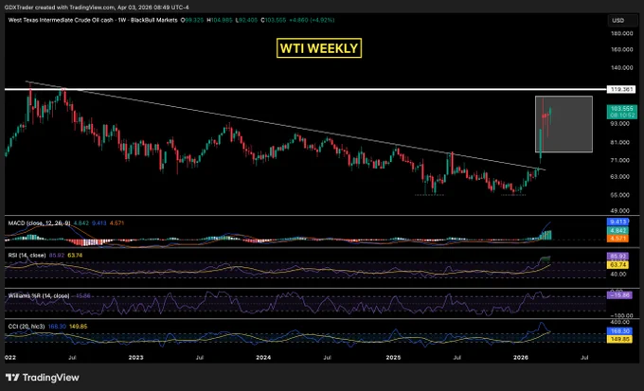
Task: Click the 119.361 horizontal line price tag
Action: 621,89
